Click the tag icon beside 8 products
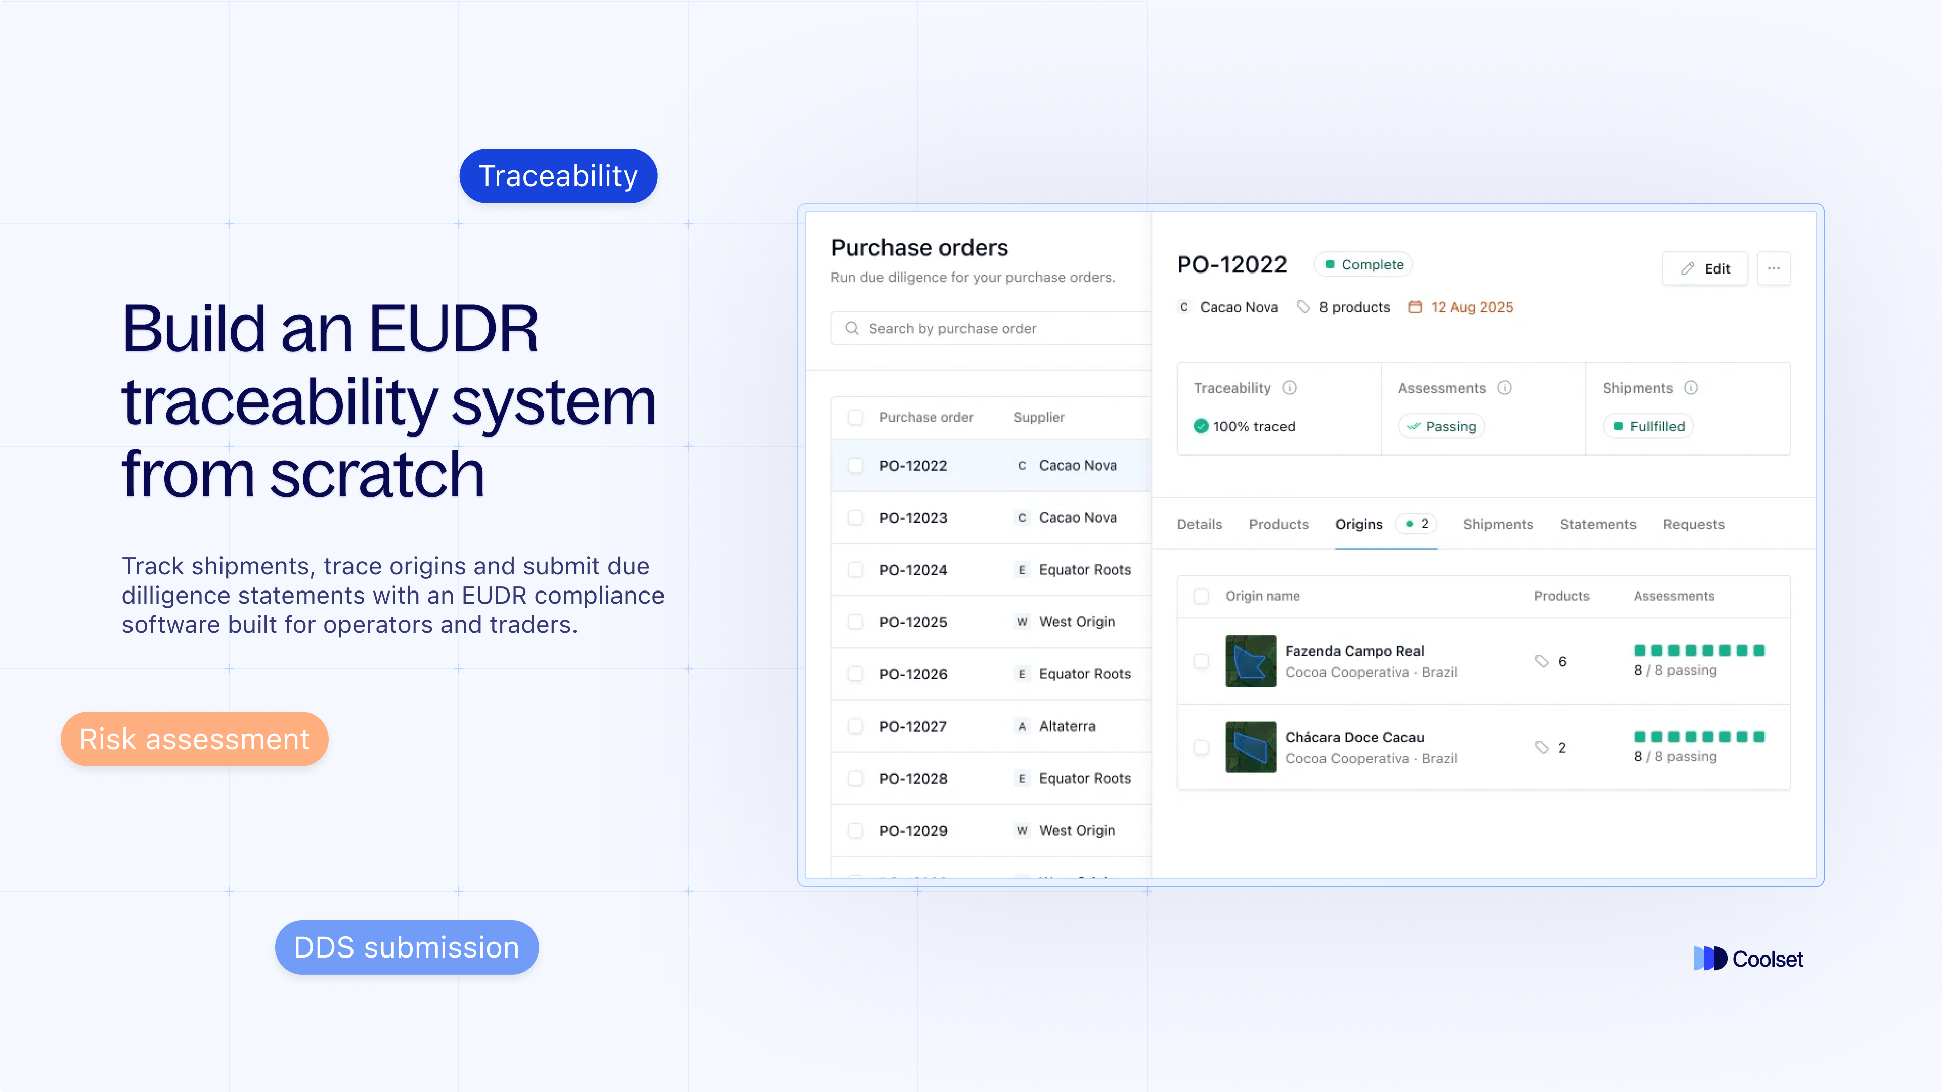 (1303, 307)
